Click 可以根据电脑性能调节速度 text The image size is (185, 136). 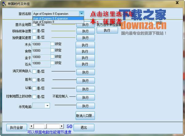coord(49,132)
